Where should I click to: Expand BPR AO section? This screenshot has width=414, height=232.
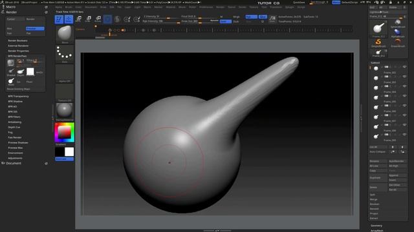(x=12, y=106)
